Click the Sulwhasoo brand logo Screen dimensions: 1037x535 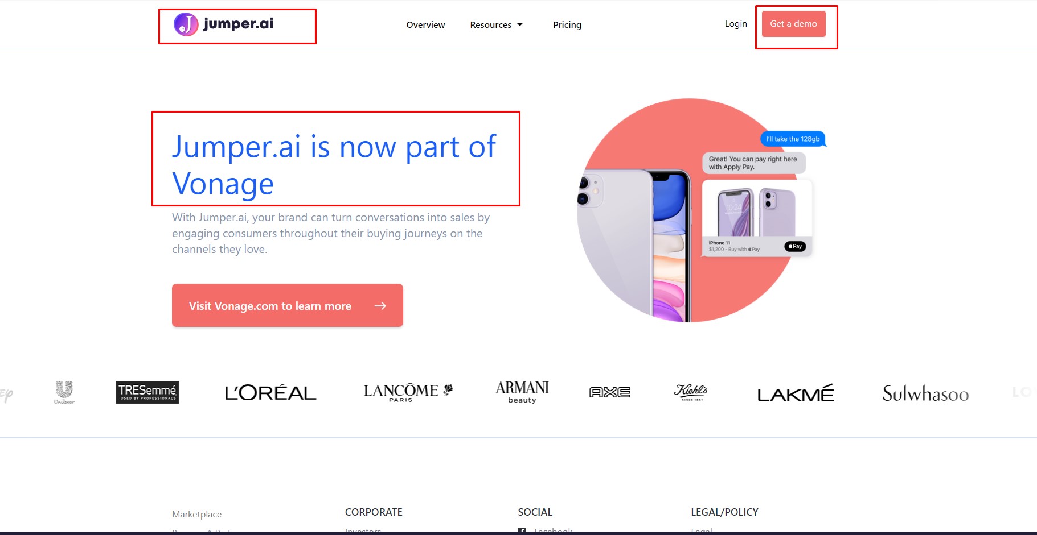pyautogui.click(x=925, y=393)
